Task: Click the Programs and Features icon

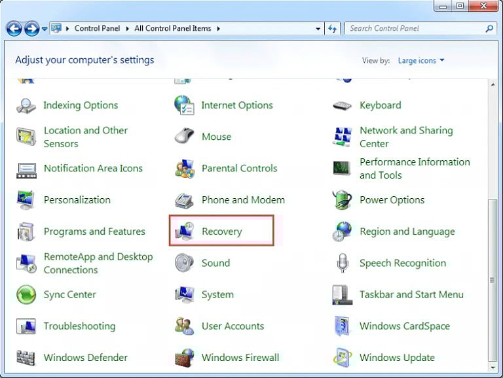Action: point(26,232)
